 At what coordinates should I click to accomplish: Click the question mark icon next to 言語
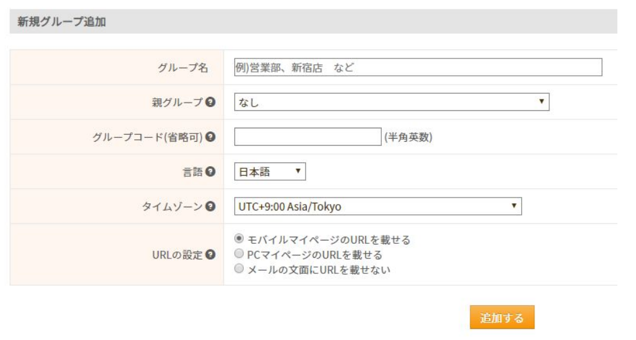point(212,172)
